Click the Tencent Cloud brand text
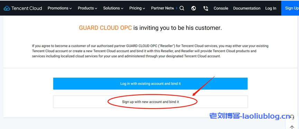Image resolution: width=299 pixels, height=129 pixels. tap(27, 8)
